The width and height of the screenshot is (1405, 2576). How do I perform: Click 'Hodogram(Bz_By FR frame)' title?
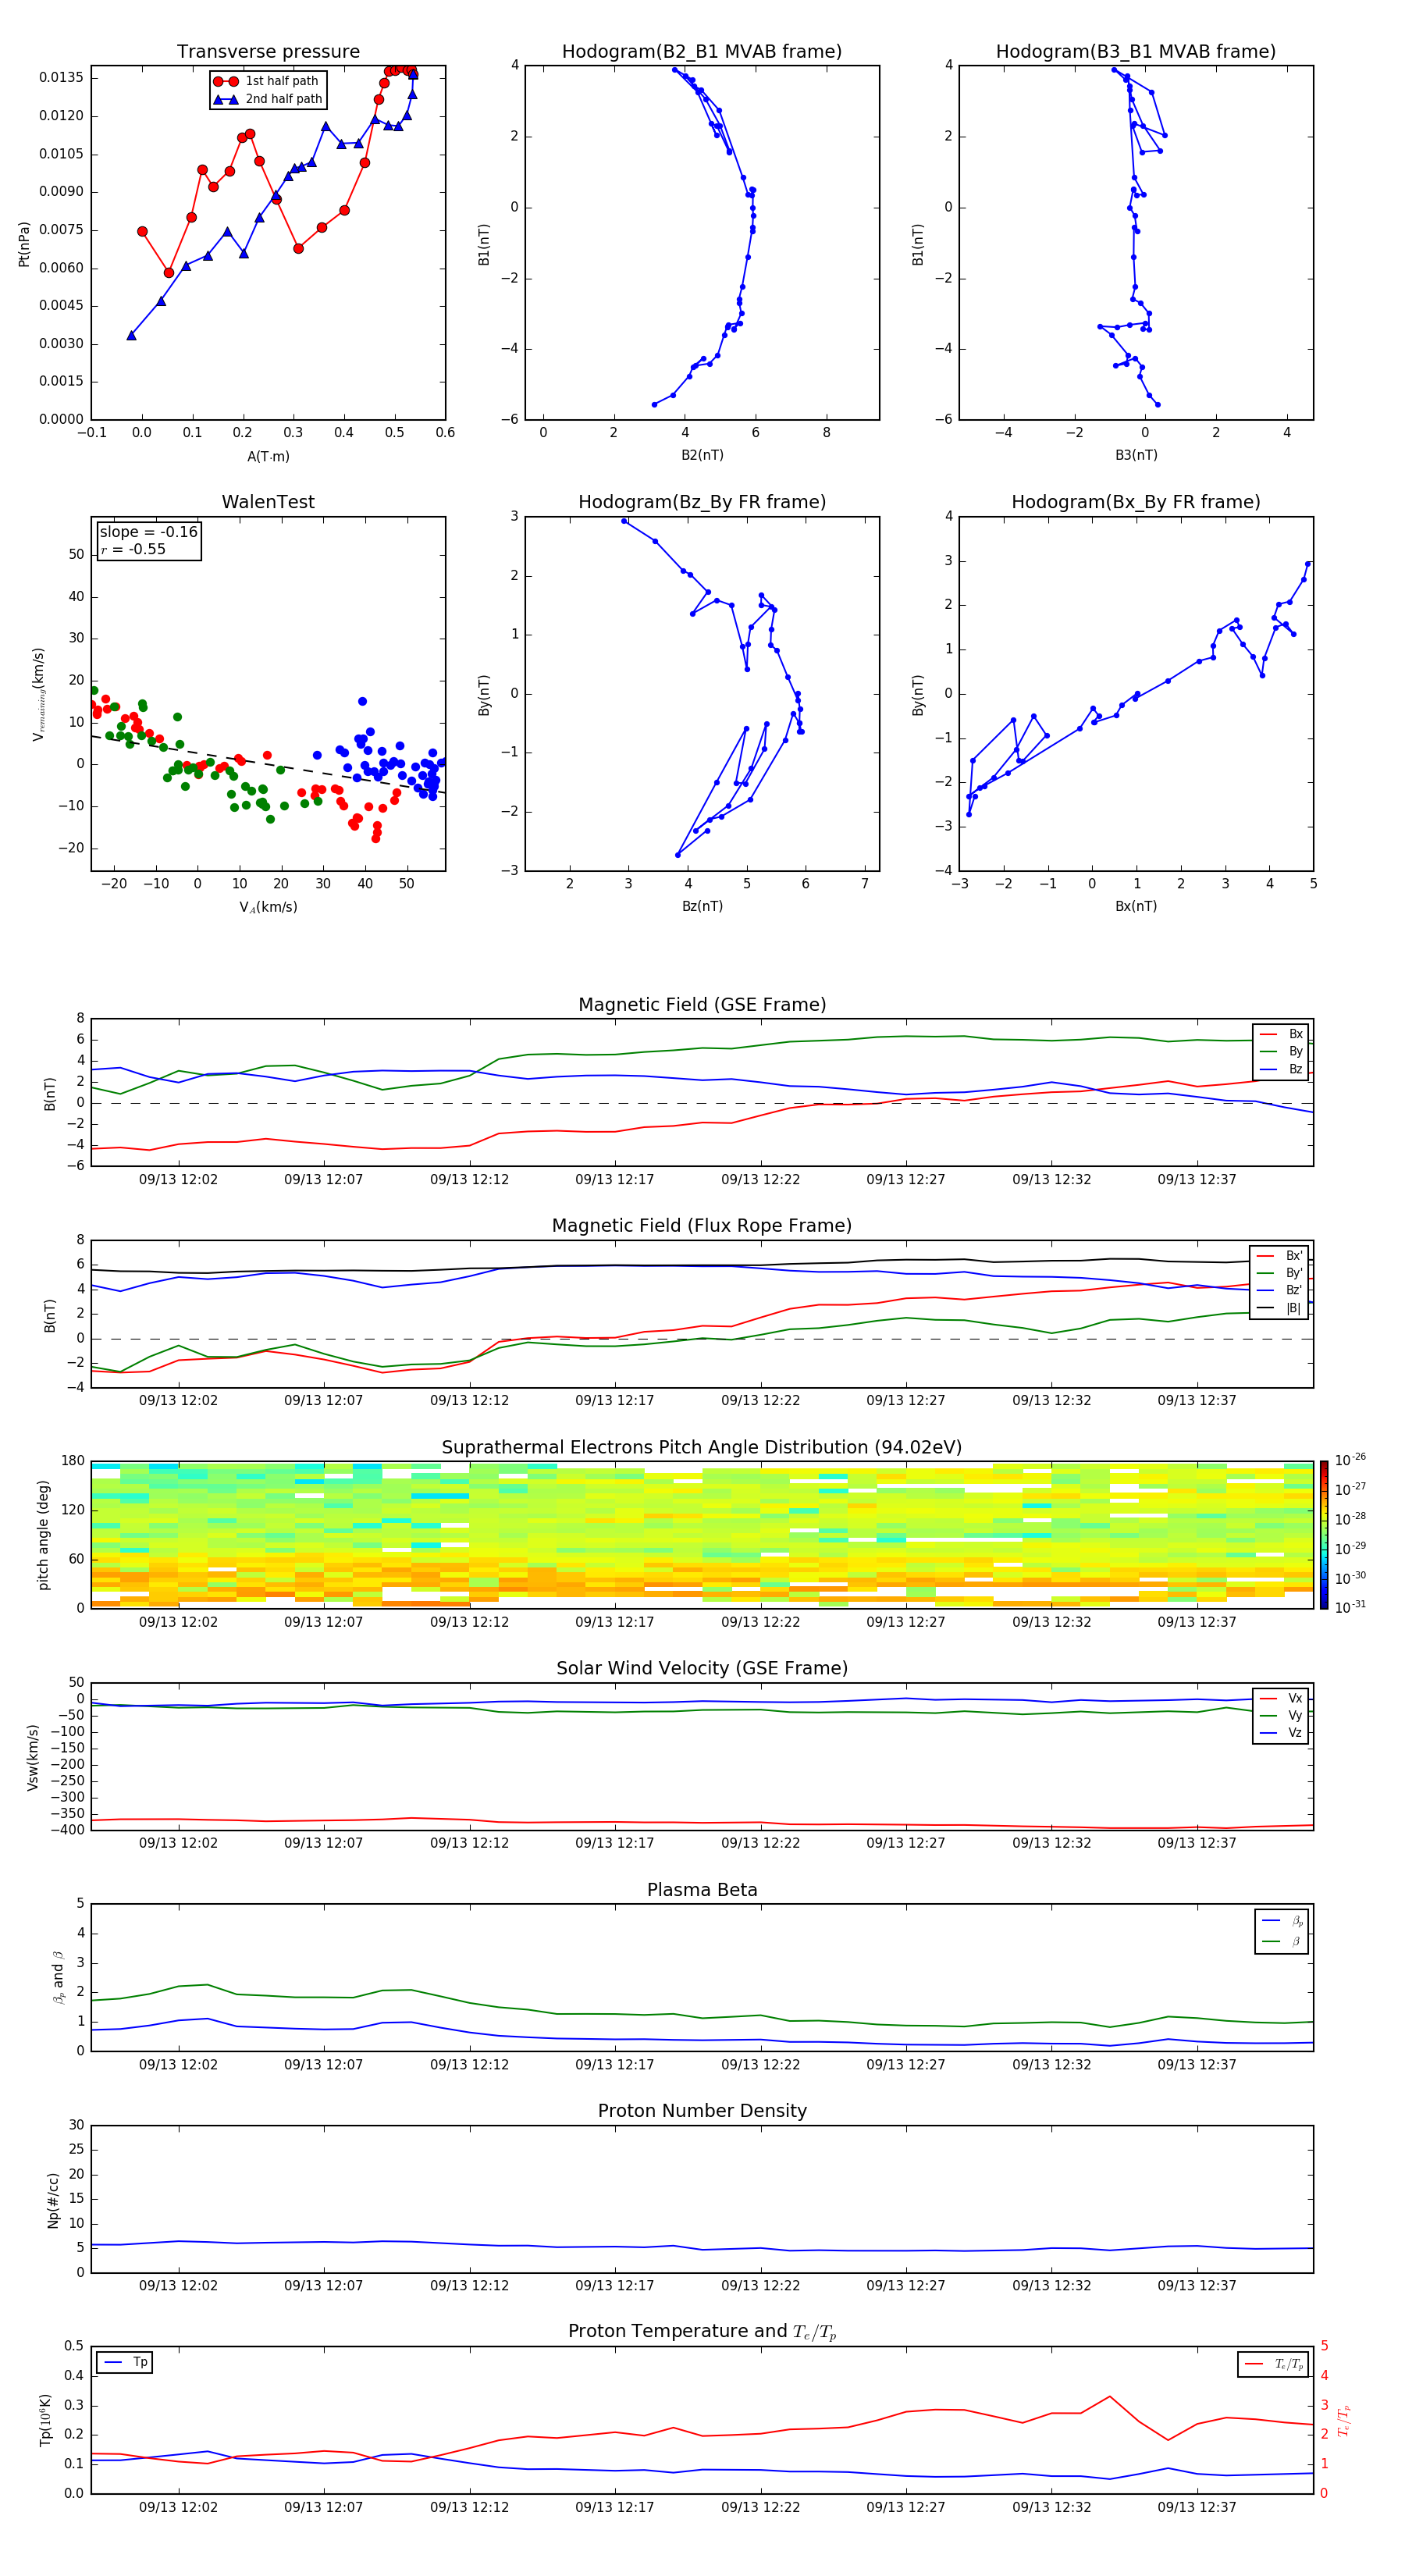(702, 502)
